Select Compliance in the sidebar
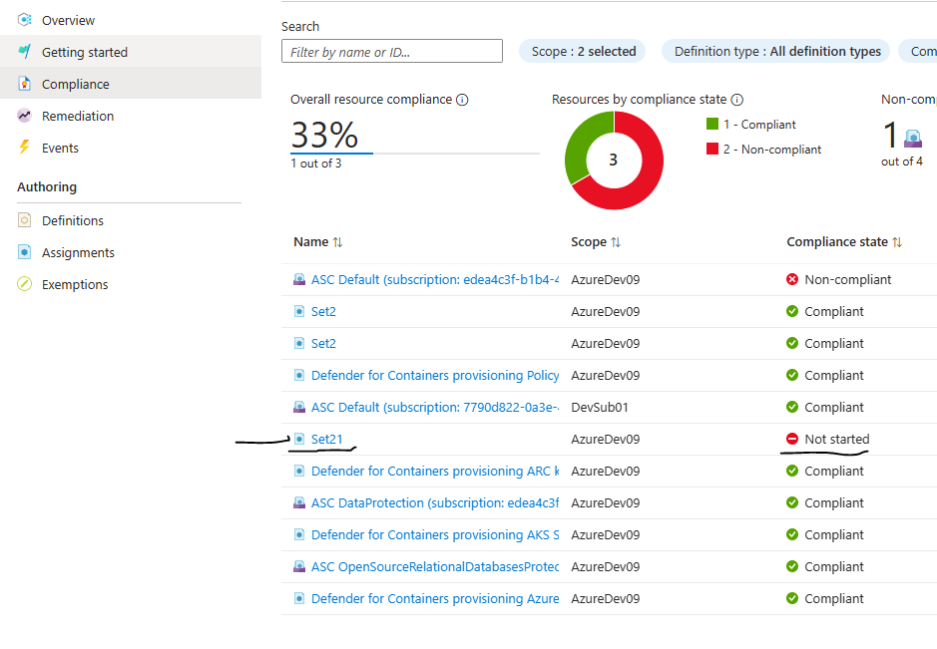The height and width of the screenshot is (649, 937). (75, 84)
